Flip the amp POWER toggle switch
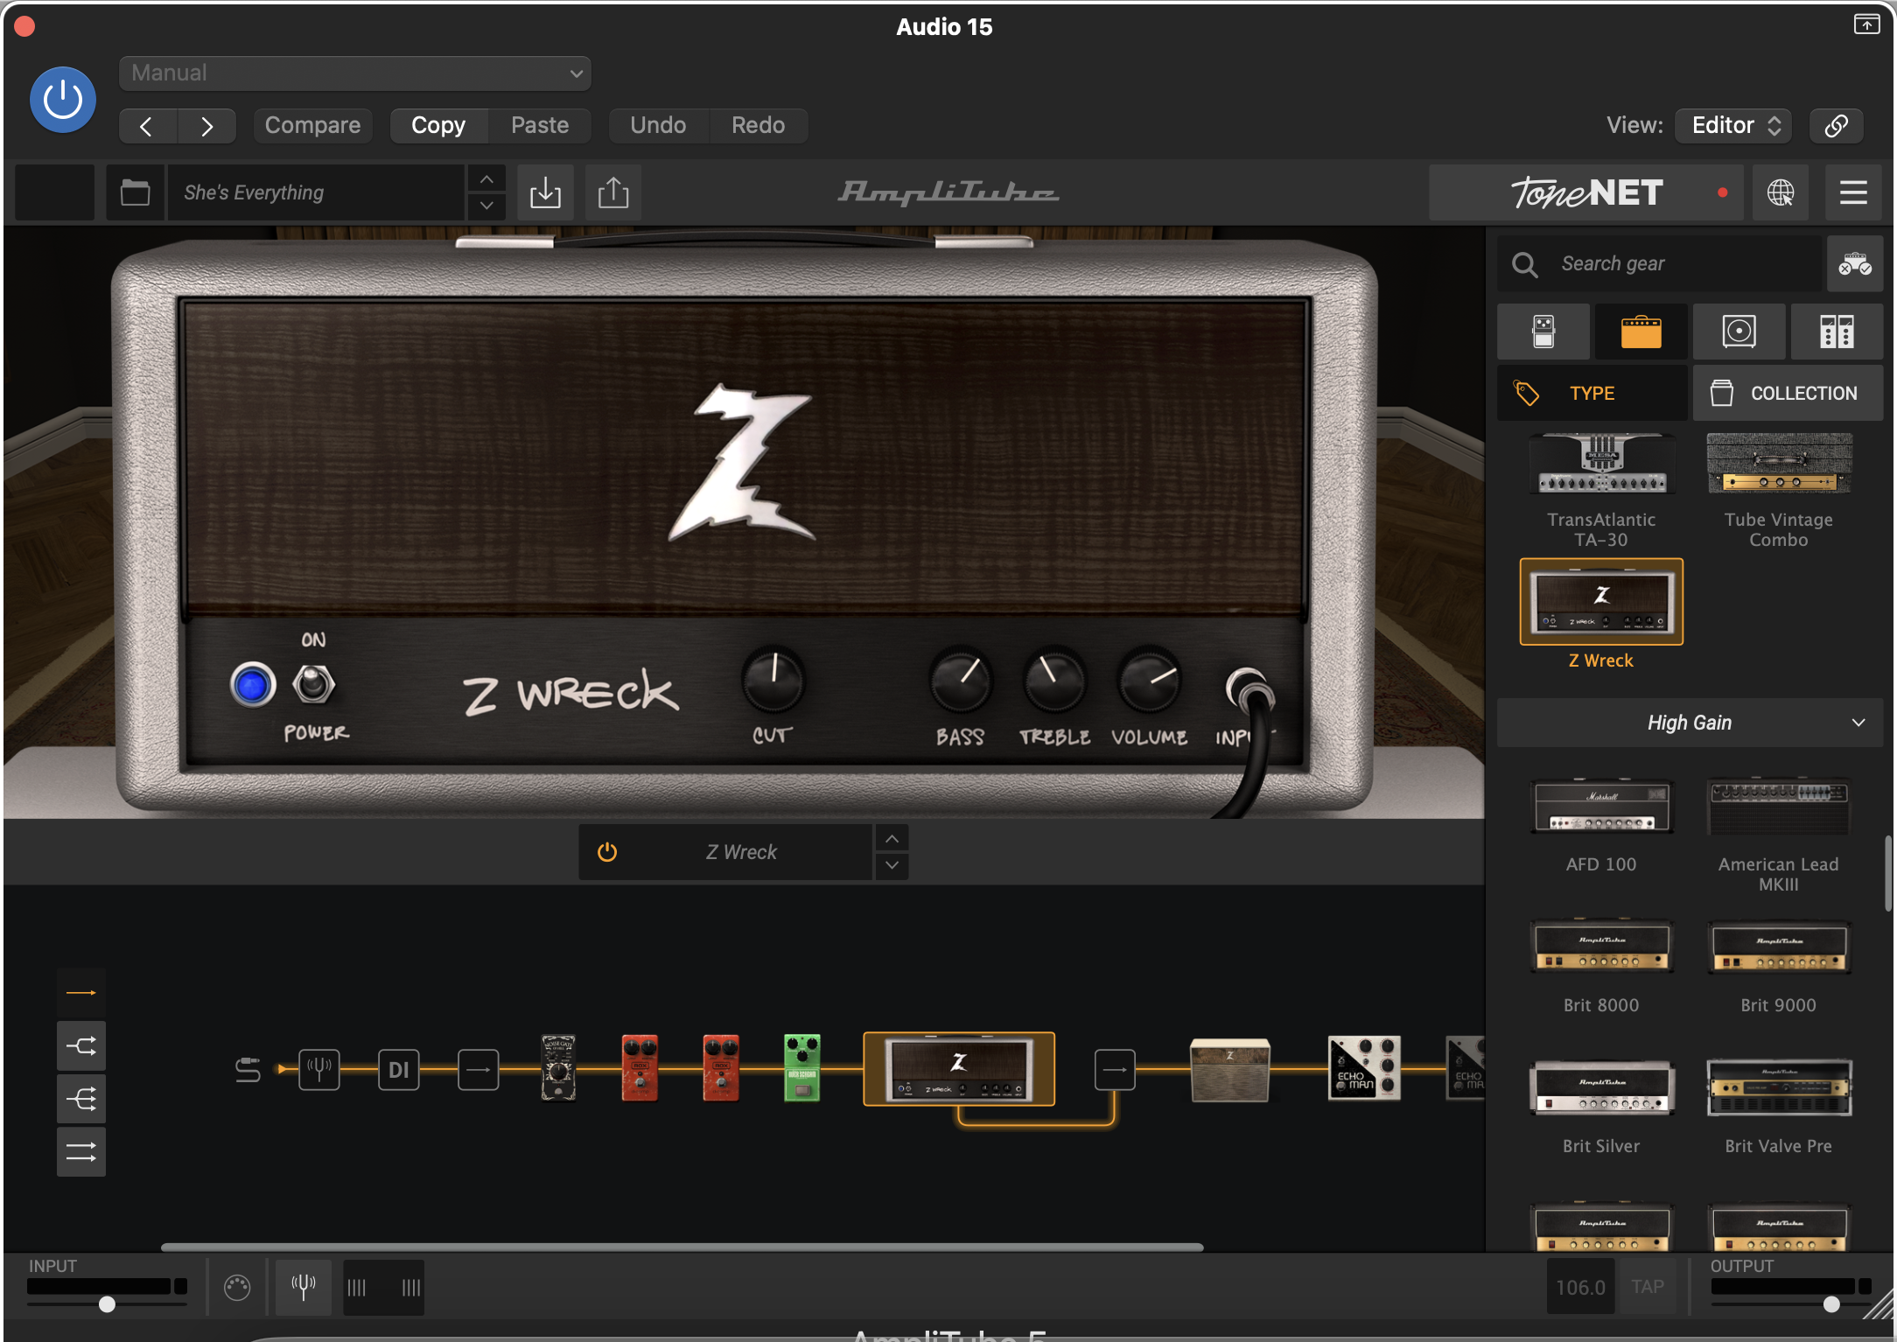 point(313,684)
